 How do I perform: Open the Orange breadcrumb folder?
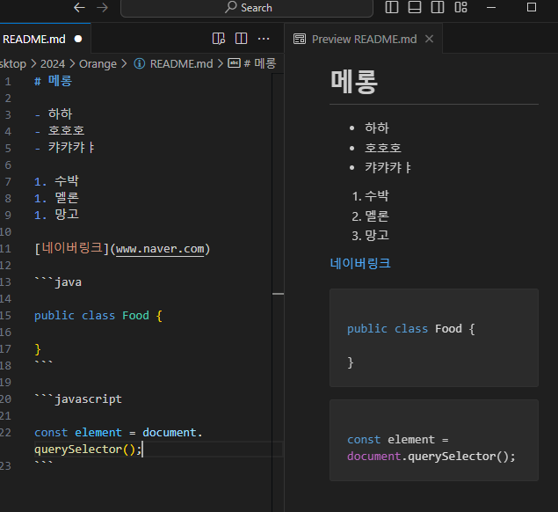tap(98, 63)
